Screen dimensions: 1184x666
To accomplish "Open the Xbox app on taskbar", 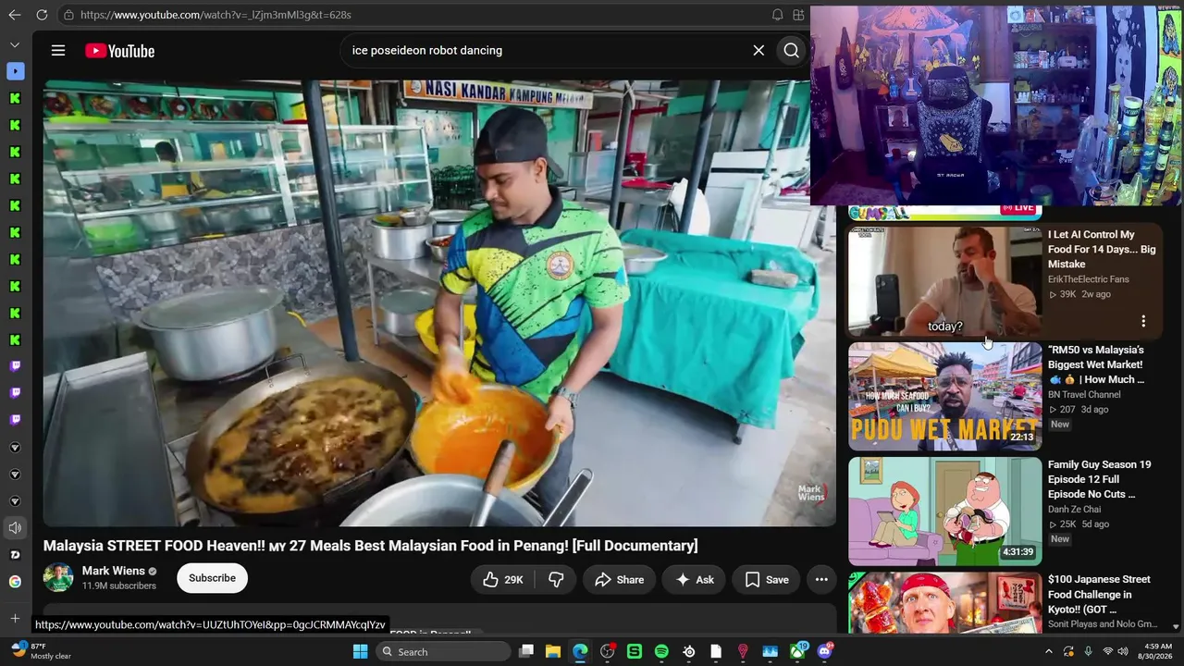I will coord(797,652).
